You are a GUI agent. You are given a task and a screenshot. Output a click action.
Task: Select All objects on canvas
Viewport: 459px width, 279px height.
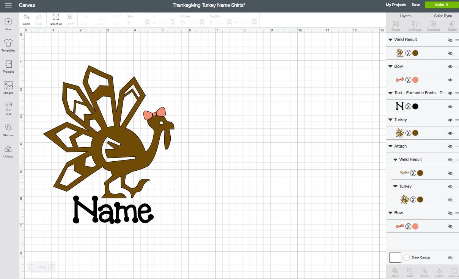click(x=56, y=20)
